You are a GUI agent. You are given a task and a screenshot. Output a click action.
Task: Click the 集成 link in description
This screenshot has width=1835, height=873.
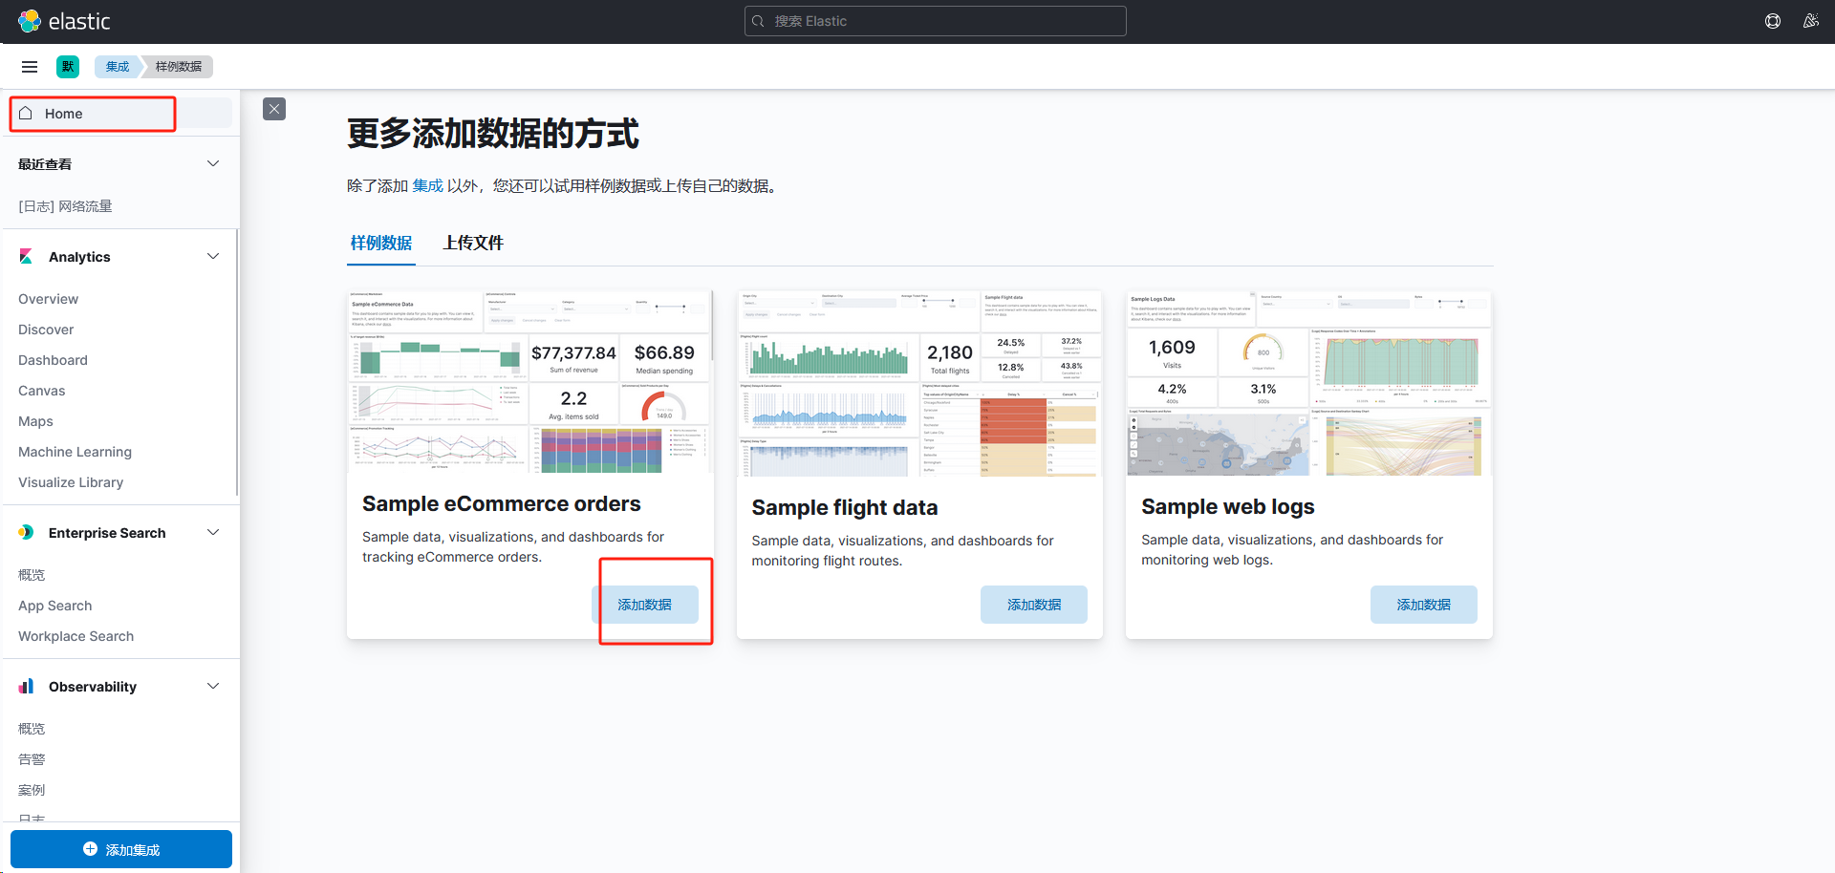tap(427, 186)
